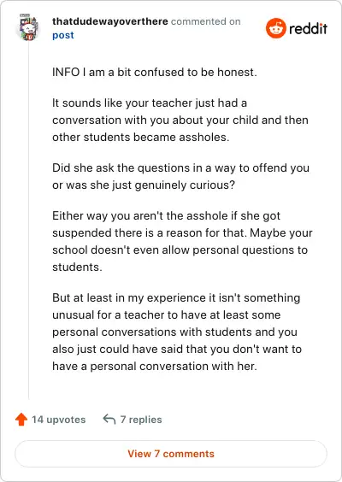This screenshot has width=342, height=482.
Task: Collapse the comment using vertical thread line
Action: [28, 220]
